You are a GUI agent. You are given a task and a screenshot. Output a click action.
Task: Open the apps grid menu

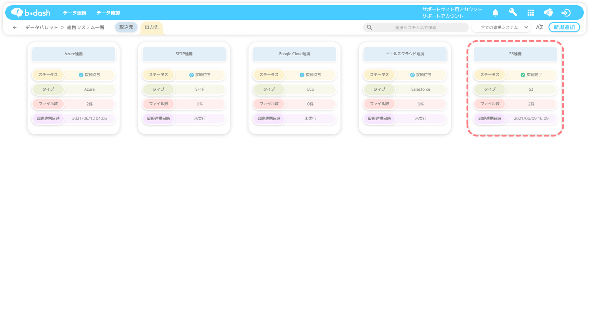click(x=531, y=13)
